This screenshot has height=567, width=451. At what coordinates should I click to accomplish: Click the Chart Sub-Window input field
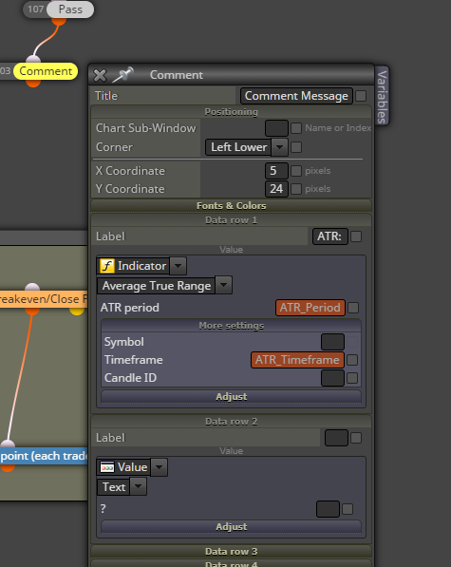pyautogui.click(x=276, y=128)
